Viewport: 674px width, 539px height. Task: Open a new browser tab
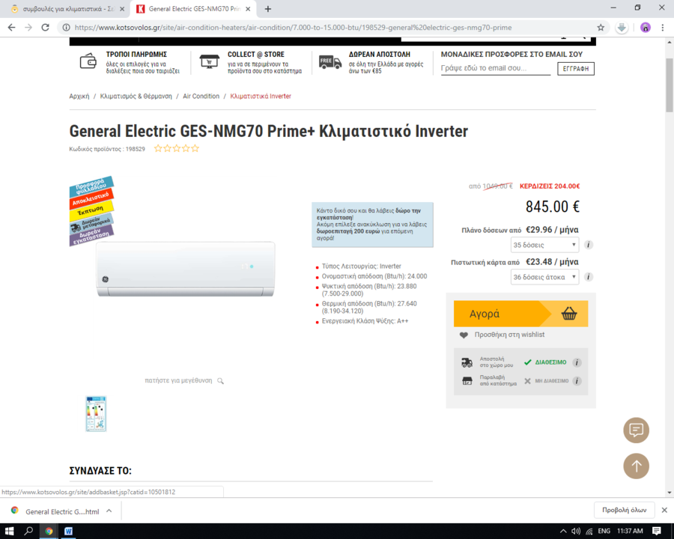coord(268,8)
